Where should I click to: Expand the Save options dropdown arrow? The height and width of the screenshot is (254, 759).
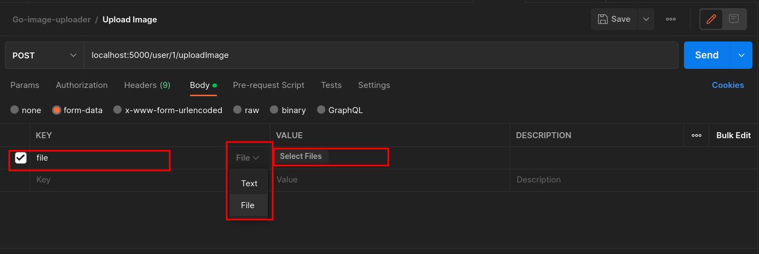tap(646, 19)
